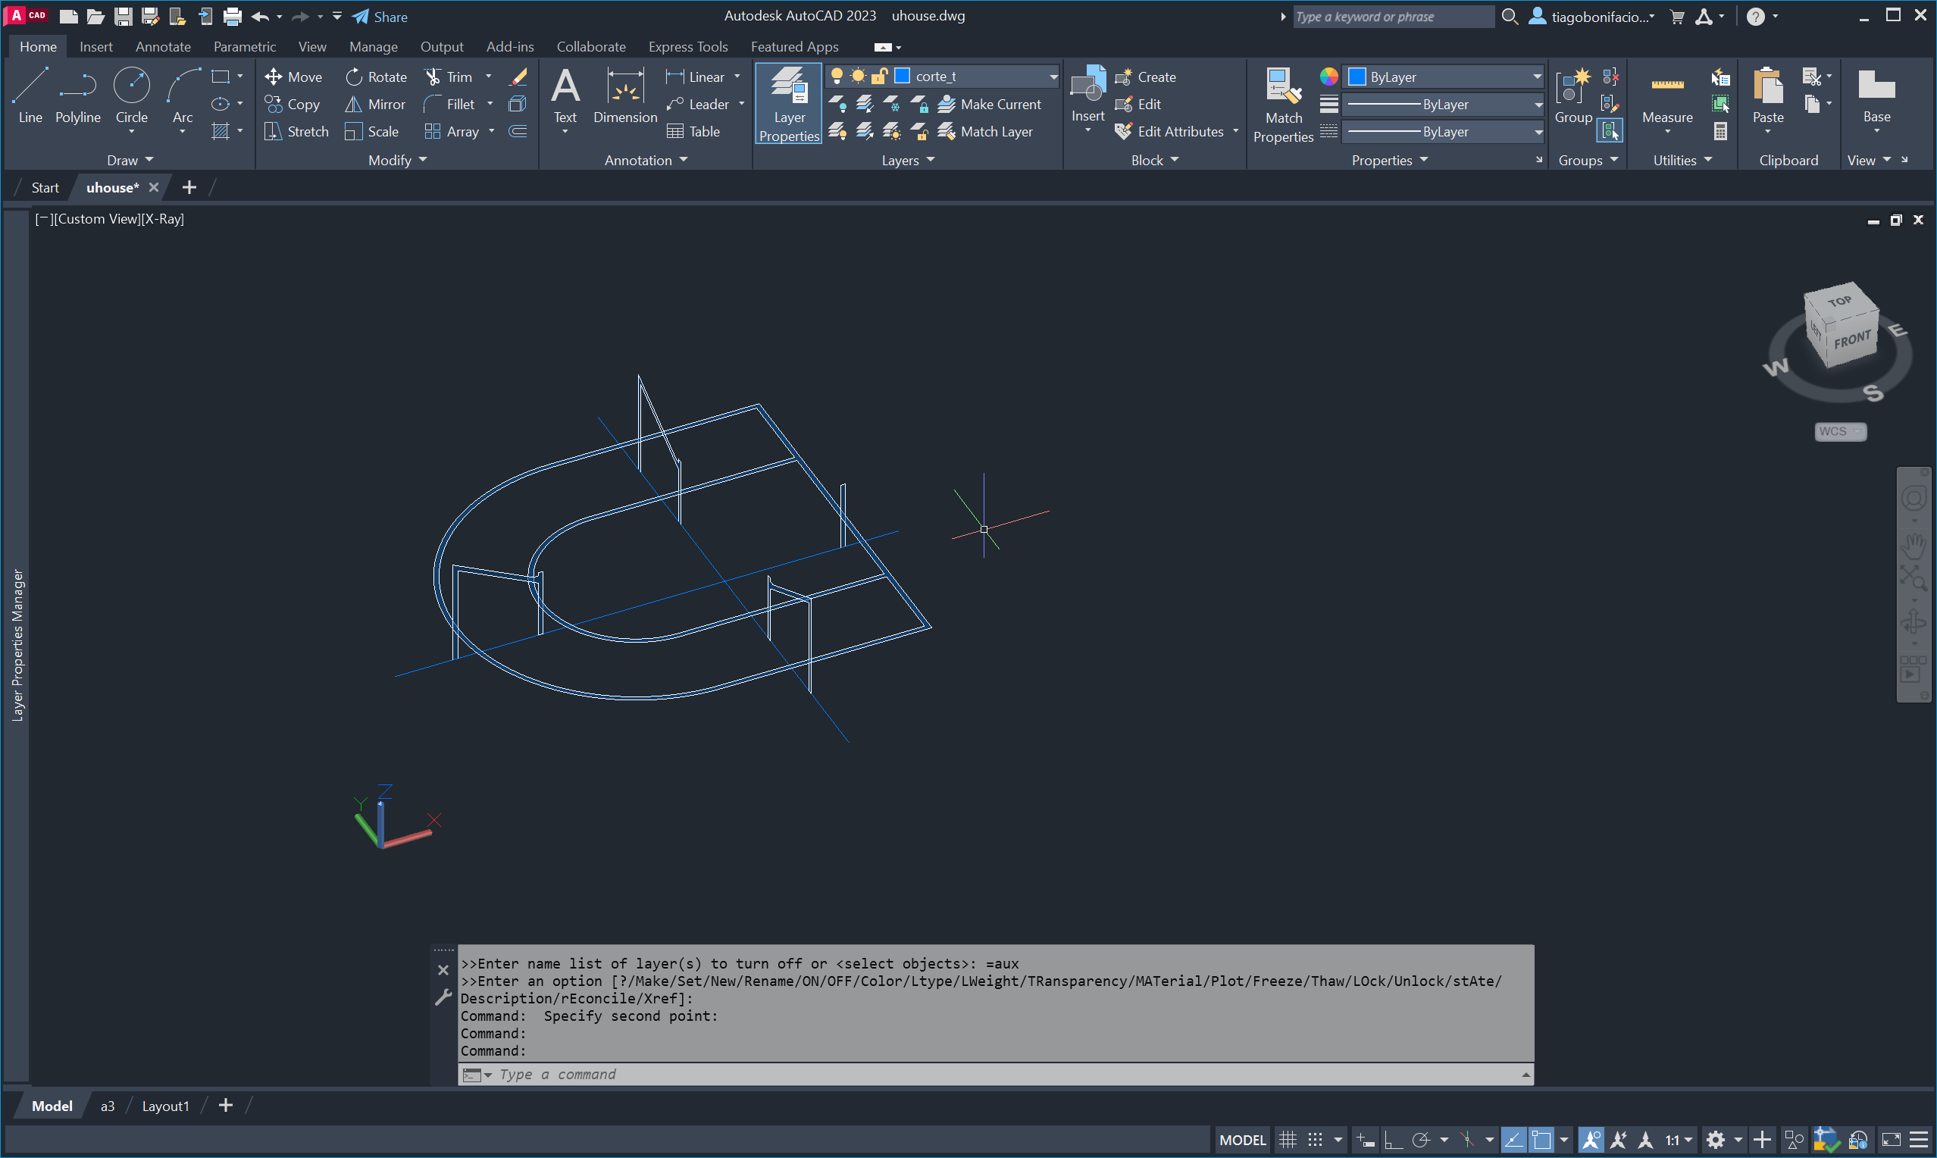Screen dimensions: 1937x1158
Task: Expand the ByLayer color dropdown
Action: [1536, 77]
